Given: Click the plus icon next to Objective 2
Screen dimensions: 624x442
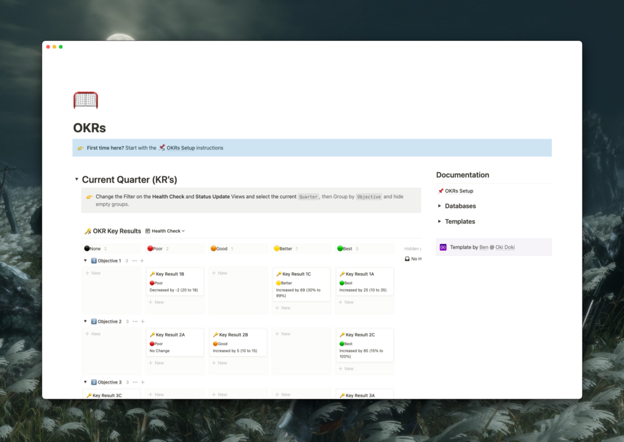Looking at the screenshot, I should point(143,322).
